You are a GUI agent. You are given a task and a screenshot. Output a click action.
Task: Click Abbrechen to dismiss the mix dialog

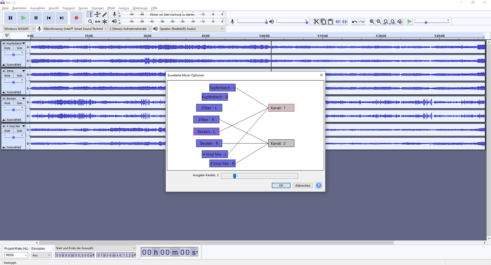click(303, 185)
